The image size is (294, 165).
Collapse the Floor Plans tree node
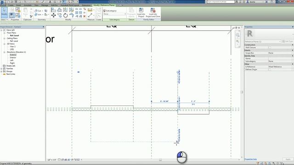4,33
